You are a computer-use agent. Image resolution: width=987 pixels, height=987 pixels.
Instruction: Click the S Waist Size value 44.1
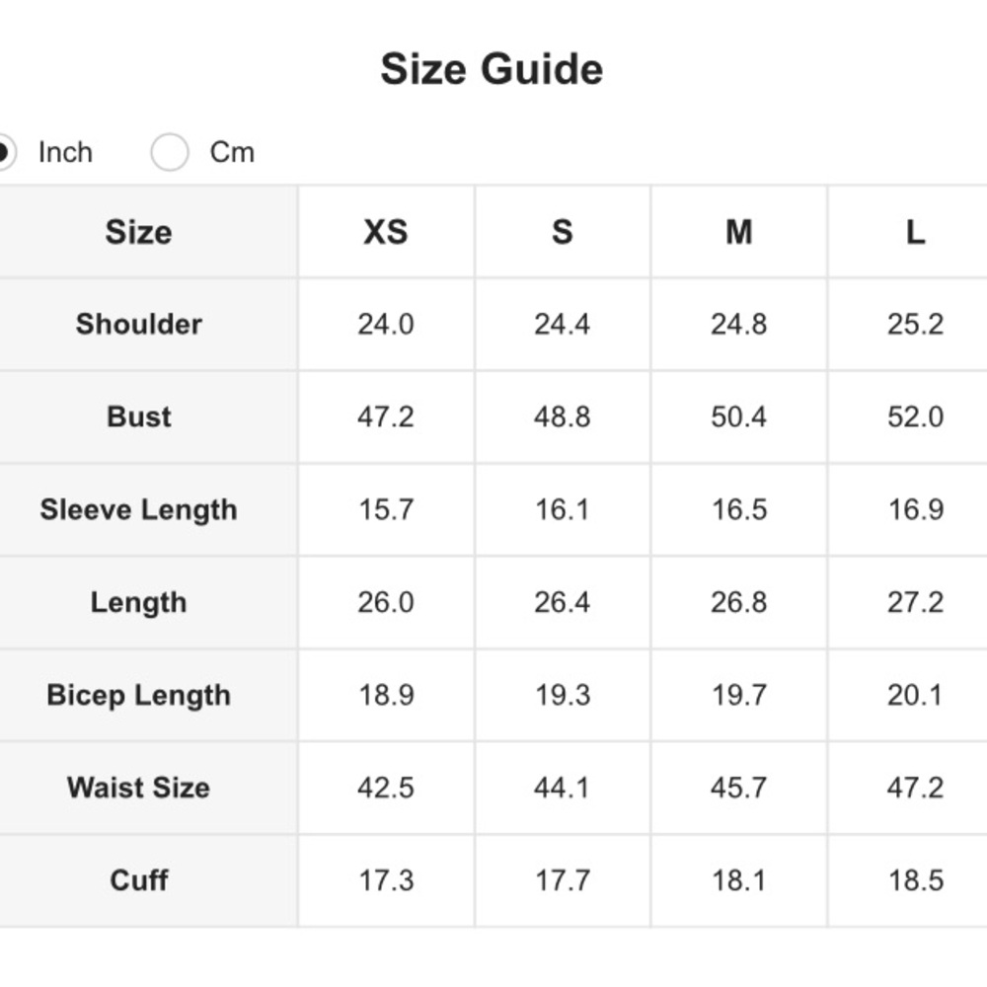tap(562, 788)
